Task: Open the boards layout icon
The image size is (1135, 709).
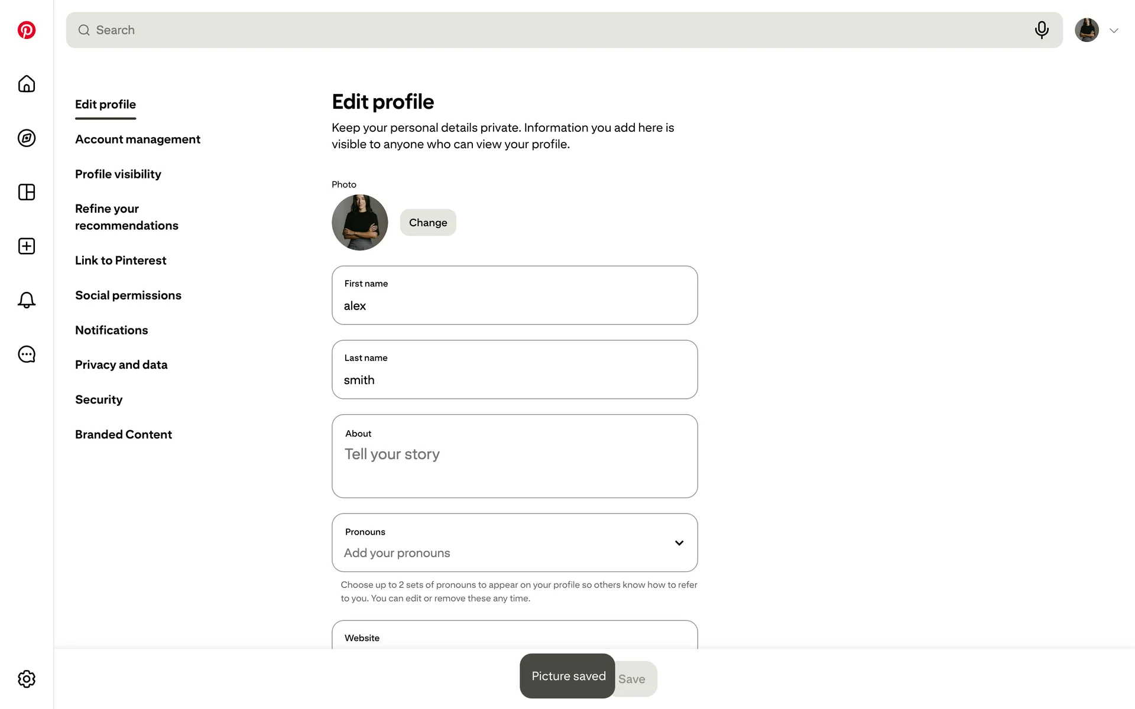Action: click(27, 192)
